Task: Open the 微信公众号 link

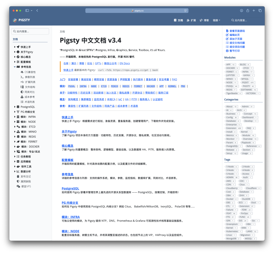Action: [x=110, y=63]
